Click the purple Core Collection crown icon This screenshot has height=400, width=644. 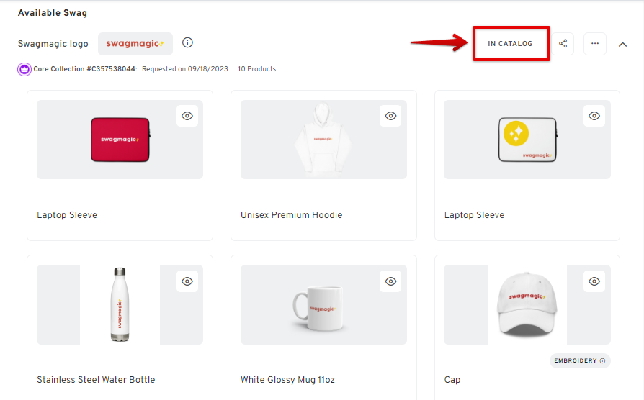[x=24, y=69]
